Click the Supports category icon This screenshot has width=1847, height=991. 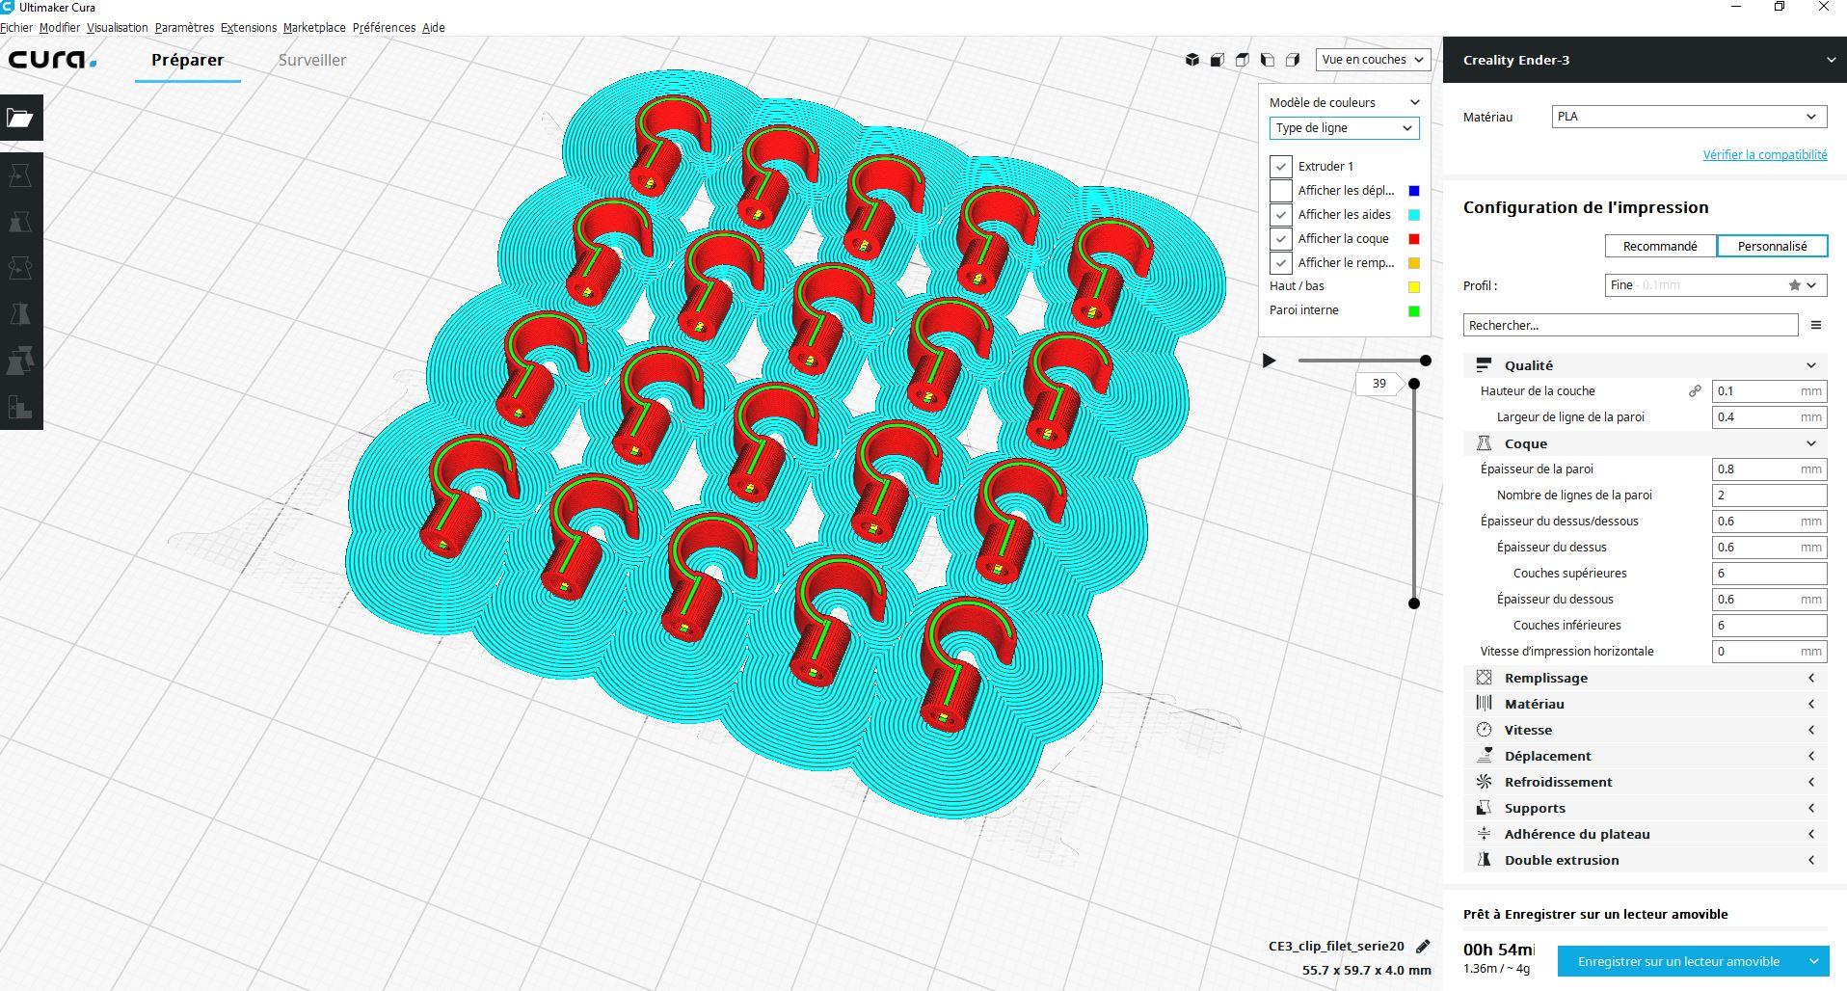click(1485, 808)
